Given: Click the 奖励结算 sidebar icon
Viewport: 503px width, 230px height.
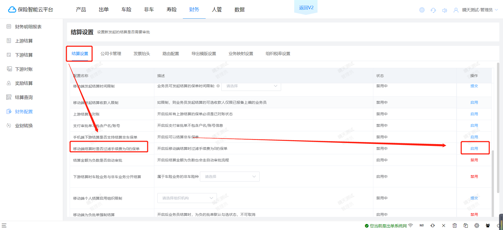Looking at the screenshot, I should tap(9, 83).
